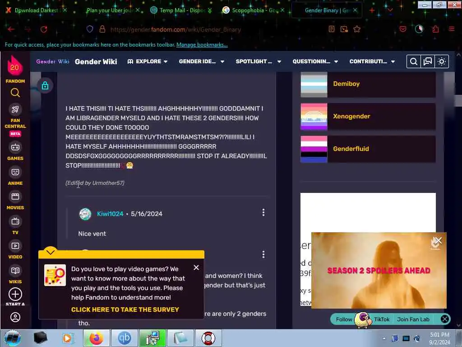This screenshot has height=347, width=462.
Task: Select the Gender Binary tab
Action: [x=327, y=10]
